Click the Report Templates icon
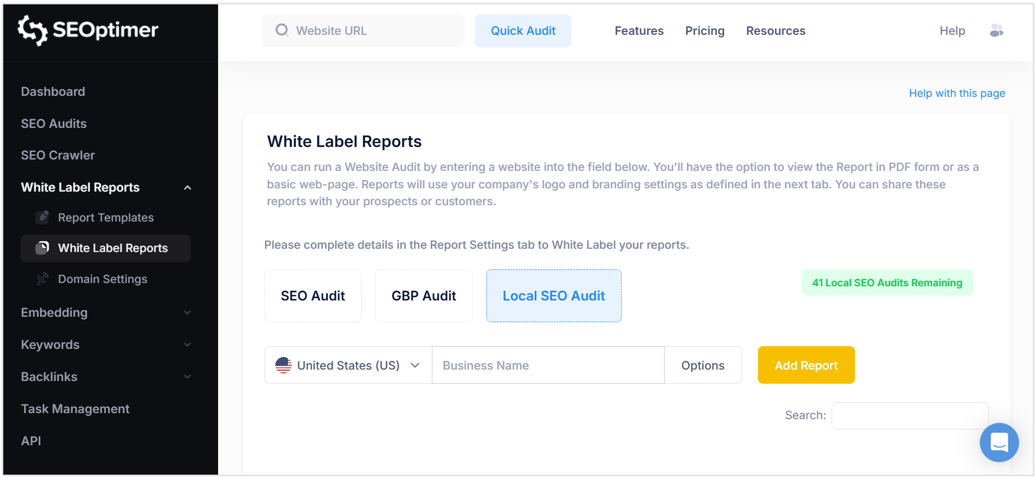Image resolution: width=1036 pixels, height=479 pixels. (x=43, y=217)
